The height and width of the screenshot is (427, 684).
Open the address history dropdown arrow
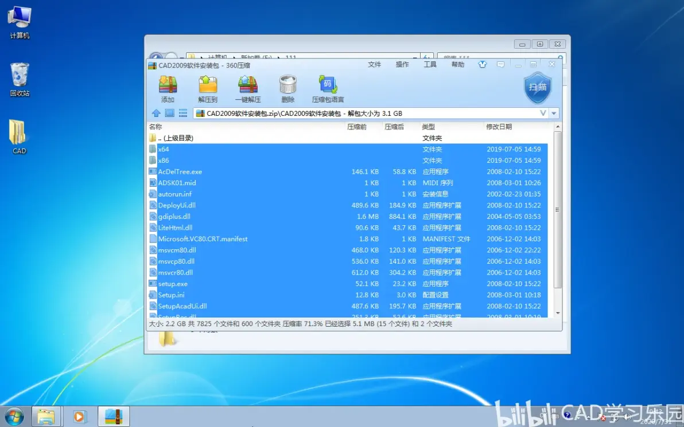click(x=554, y=113)
